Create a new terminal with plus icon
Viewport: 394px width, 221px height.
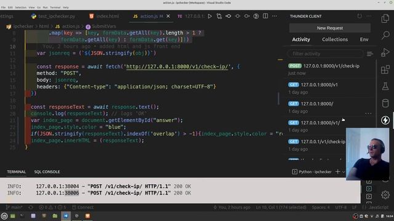point(337,172)
